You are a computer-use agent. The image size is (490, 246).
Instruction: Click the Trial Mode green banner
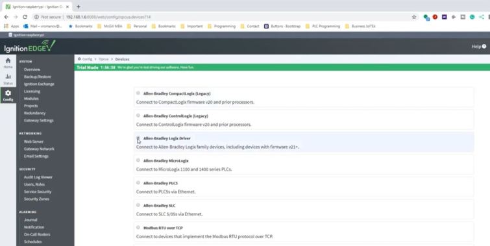coord(282,68)
